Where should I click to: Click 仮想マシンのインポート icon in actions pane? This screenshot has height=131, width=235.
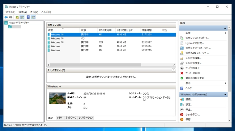[x=182, y=38]
